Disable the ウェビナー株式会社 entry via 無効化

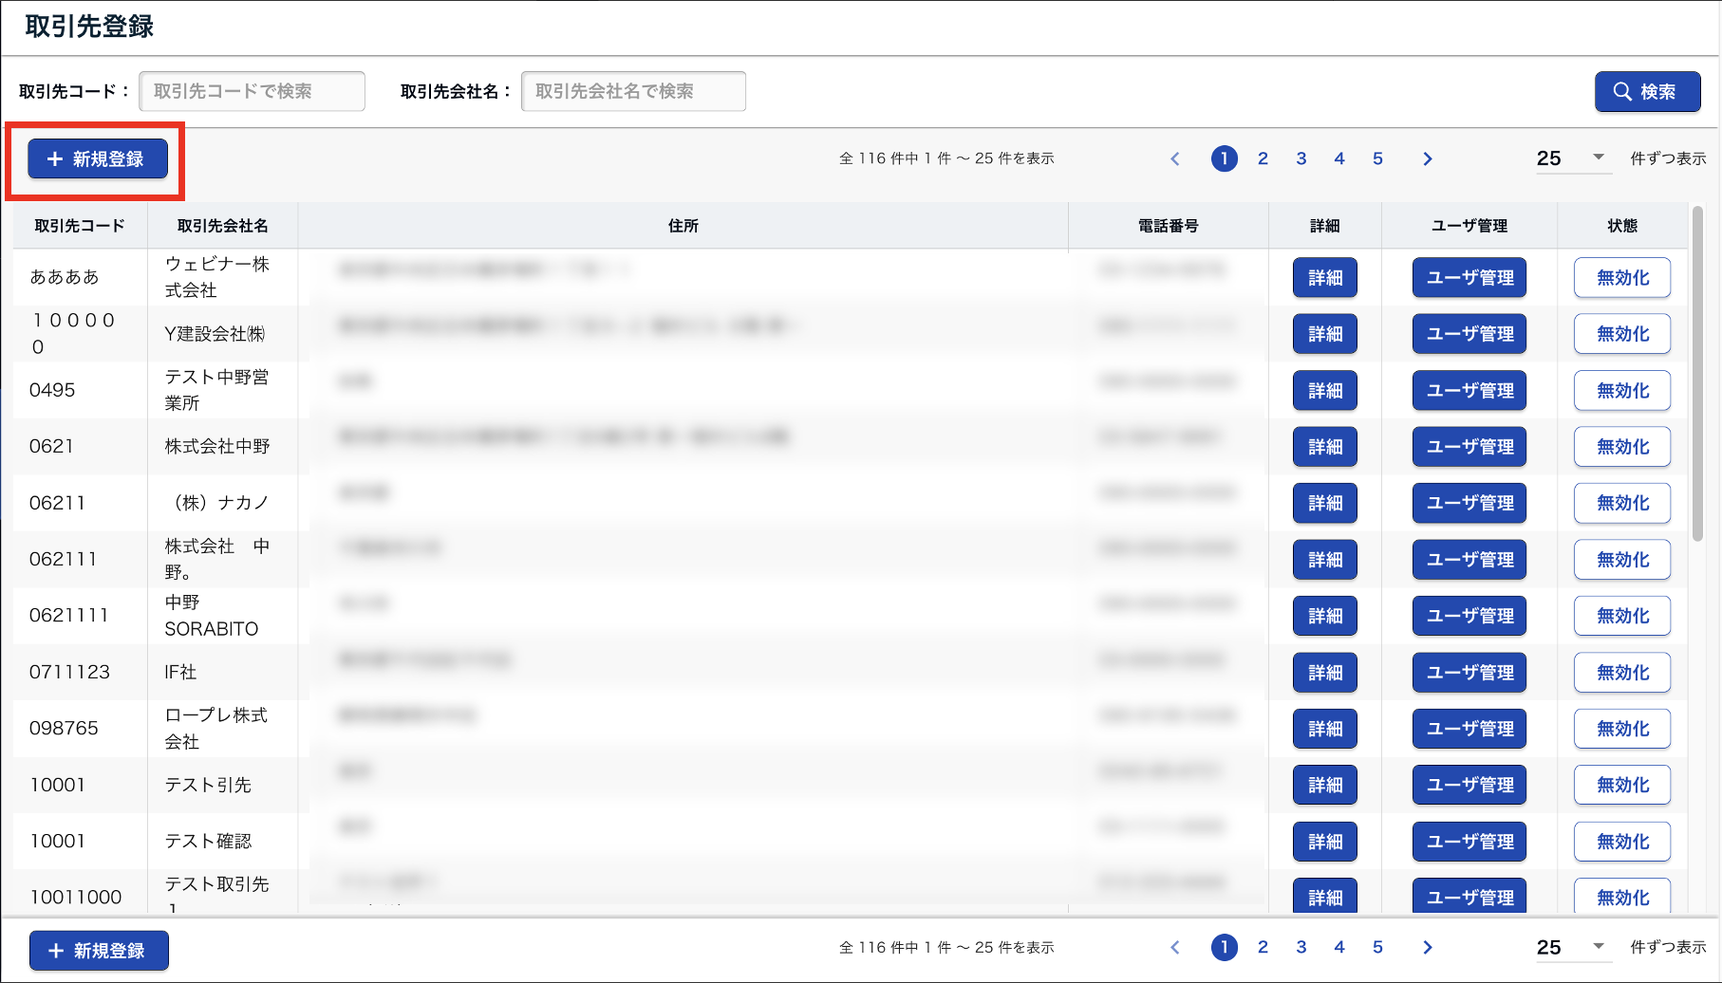click(x=1621, y=278)
